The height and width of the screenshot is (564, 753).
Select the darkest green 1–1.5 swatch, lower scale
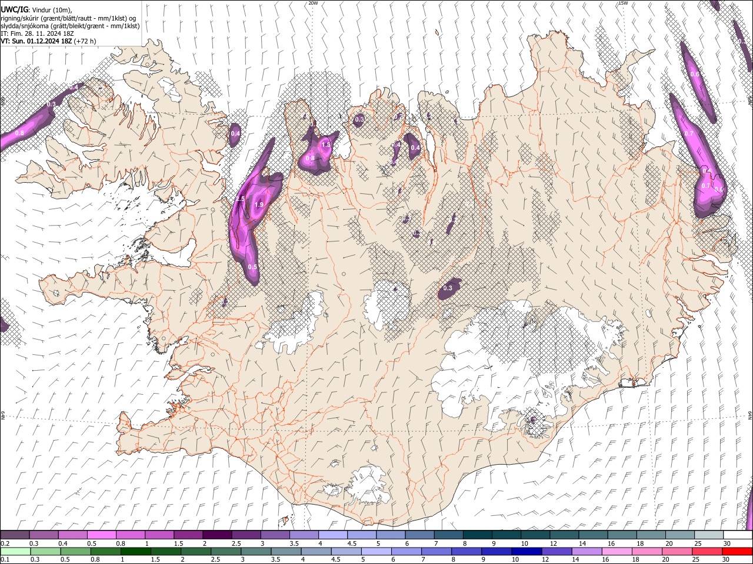pyautogui.click(x=135, y=551)
